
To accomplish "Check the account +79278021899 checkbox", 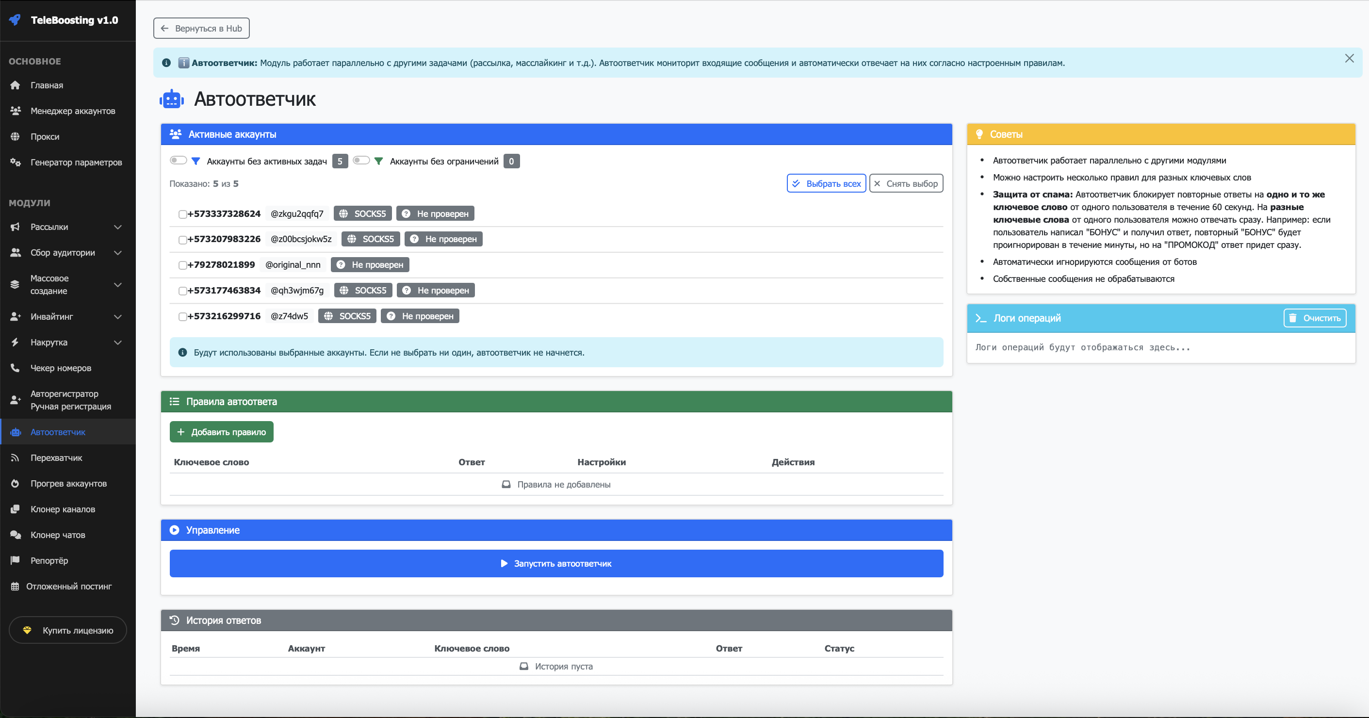I will point(182,265).
